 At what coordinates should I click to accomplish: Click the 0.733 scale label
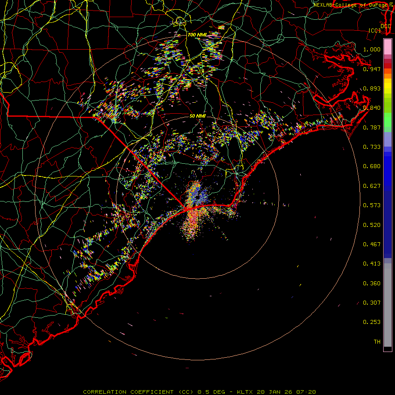pos(372,147)
